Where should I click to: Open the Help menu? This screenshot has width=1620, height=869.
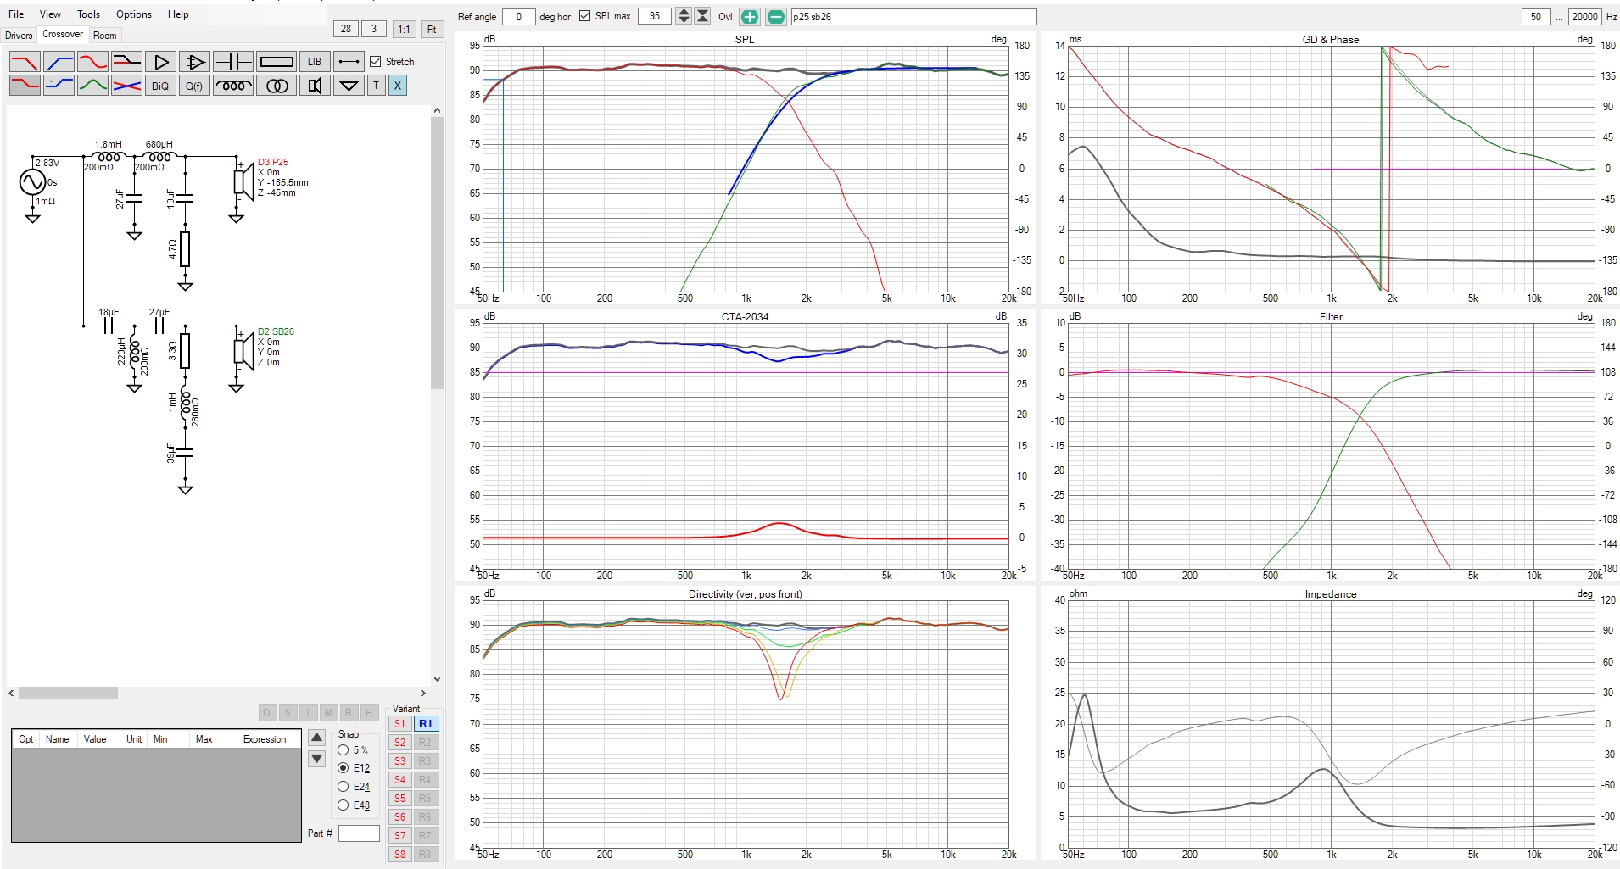click(178, 14)
